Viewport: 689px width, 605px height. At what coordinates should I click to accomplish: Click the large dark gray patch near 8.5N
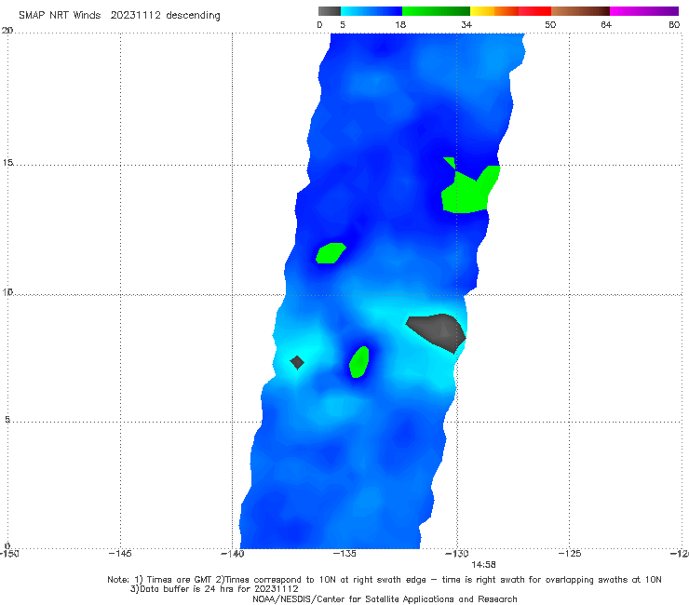coord(436,331)
